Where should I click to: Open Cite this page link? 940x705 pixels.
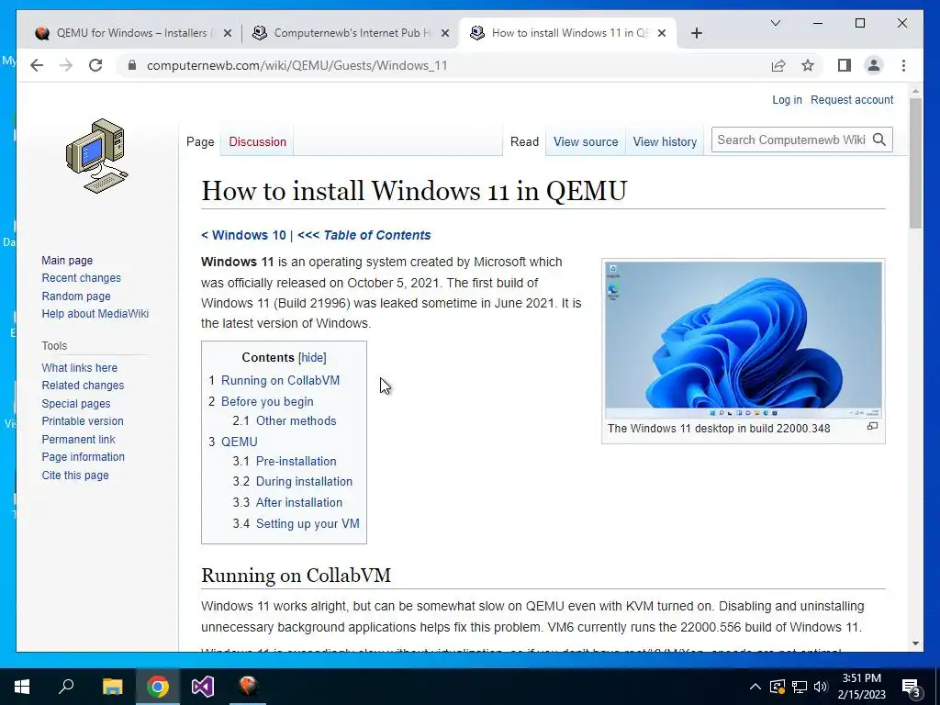[x=75, y=476]
